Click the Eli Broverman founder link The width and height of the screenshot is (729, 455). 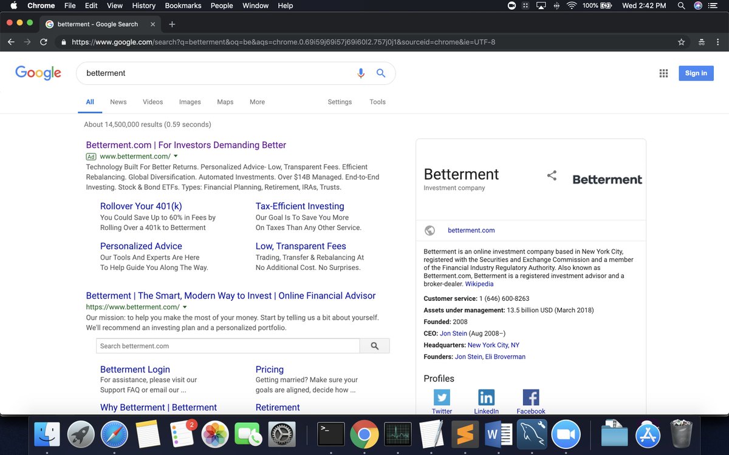505,357
